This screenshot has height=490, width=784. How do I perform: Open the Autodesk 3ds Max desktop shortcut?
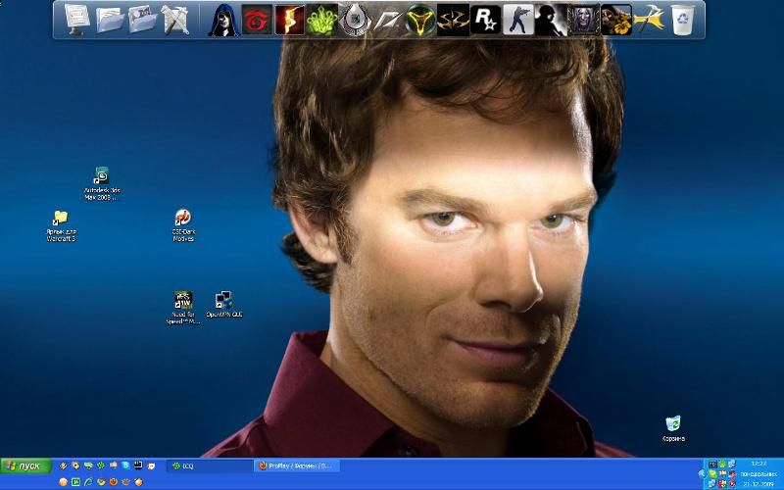(x=101, y=177)
